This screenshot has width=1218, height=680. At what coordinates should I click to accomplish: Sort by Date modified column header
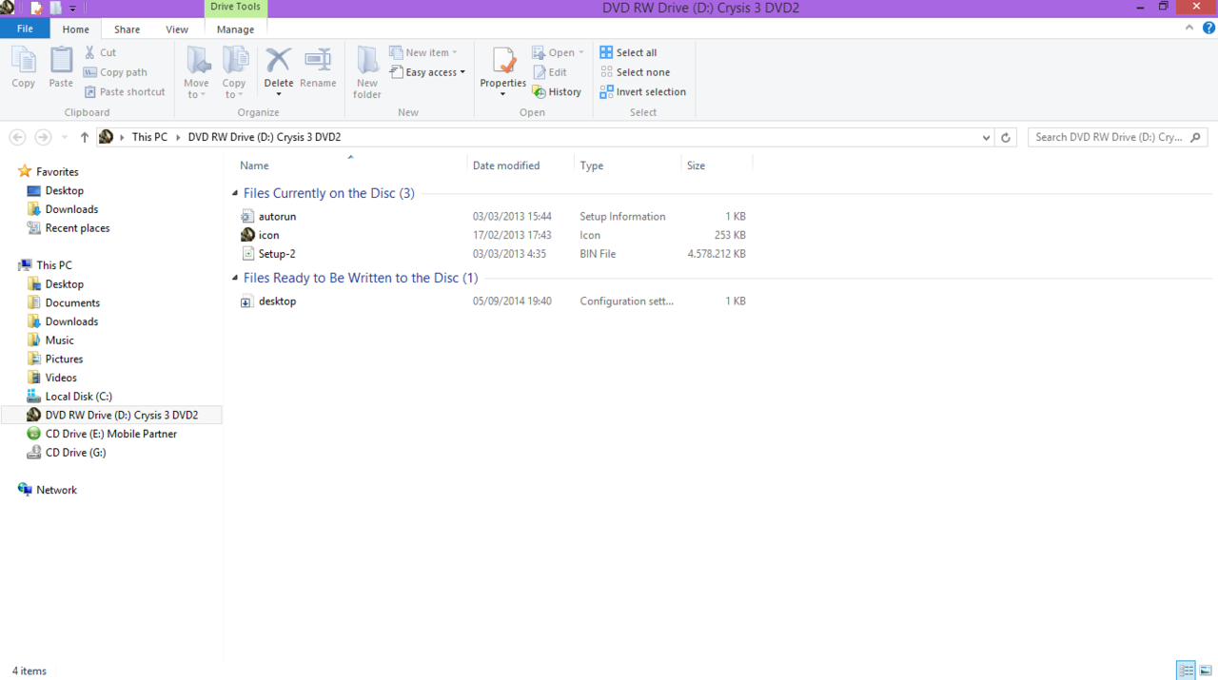[x=521, y=165]
